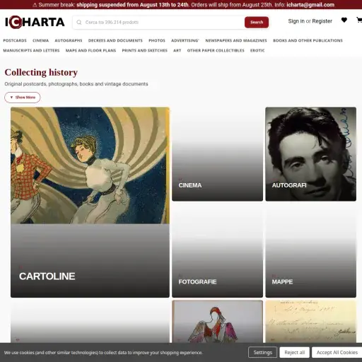The image size is (362, 362).
Task: Open the Postcards menu item
Action: point(15,40)
